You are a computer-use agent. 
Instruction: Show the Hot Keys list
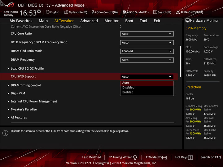181,157
